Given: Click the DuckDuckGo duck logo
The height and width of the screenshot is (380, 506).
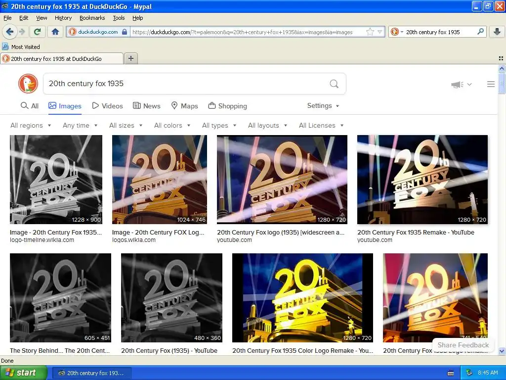Looking at the screenshot, I should point(28,84).
